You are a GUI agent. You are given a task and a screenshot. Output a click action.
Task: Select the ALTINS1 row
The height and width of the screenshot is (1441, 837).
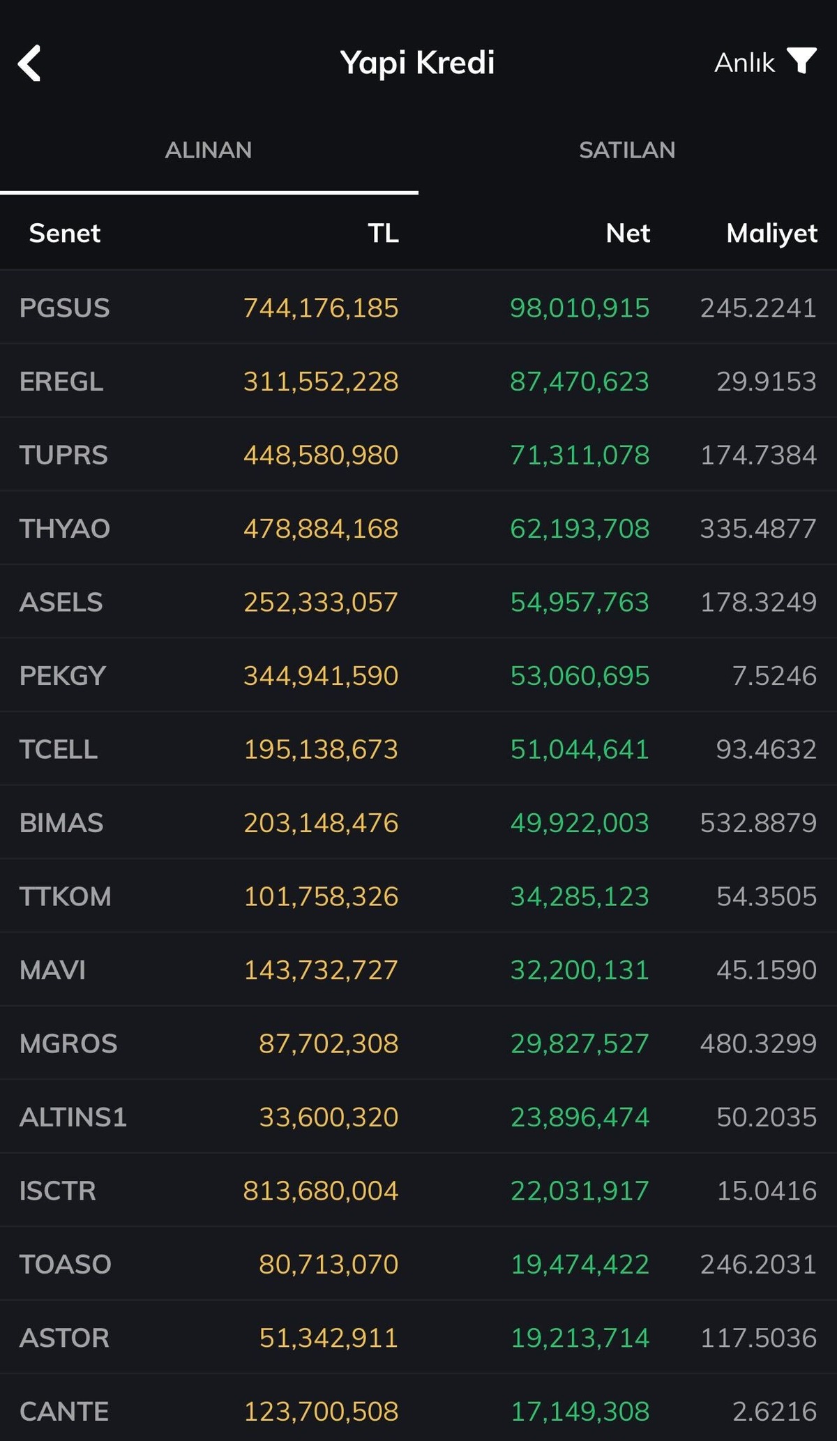click(x=418, y=1117)
